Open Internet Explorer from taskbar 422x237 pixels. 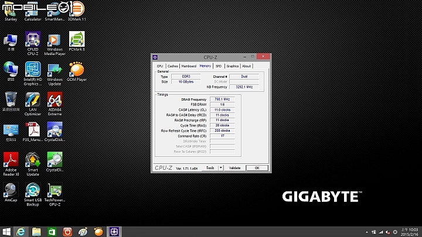pyautogui.click(x=21, y=232)
